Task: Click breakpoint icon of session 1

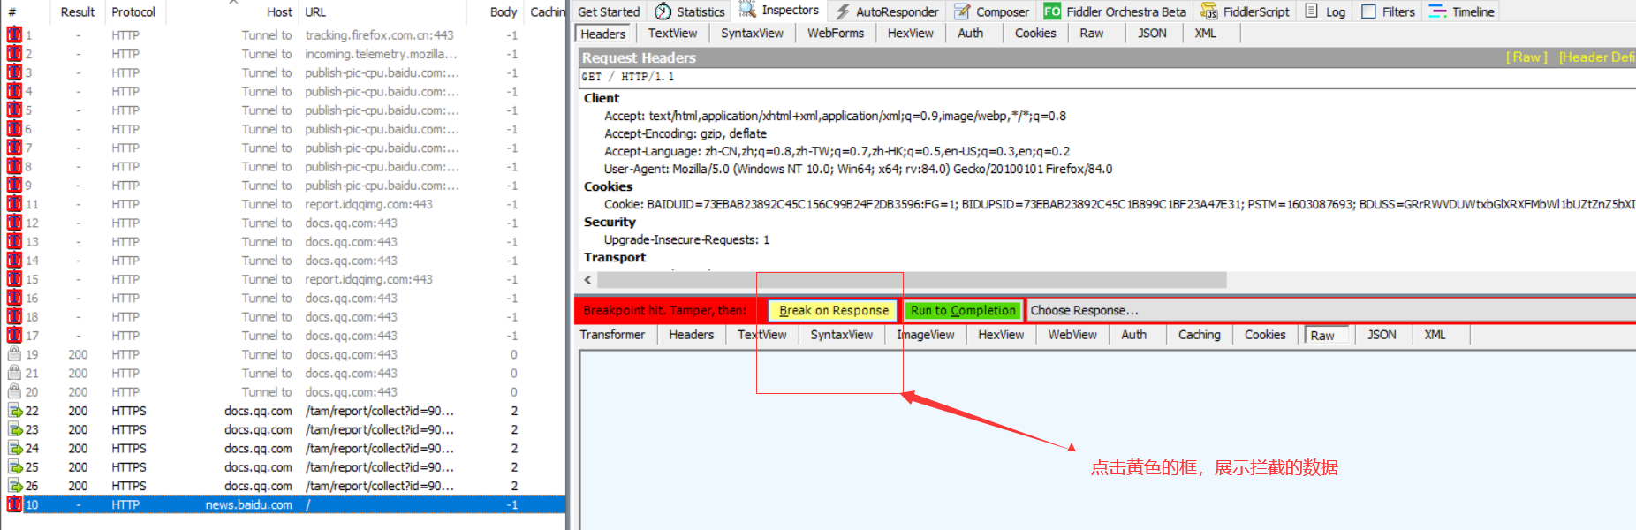Action: pos(14,35)
